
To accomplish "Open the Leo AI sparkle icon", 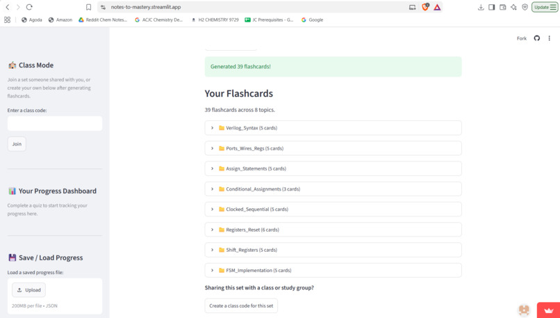I will [513, 7].
